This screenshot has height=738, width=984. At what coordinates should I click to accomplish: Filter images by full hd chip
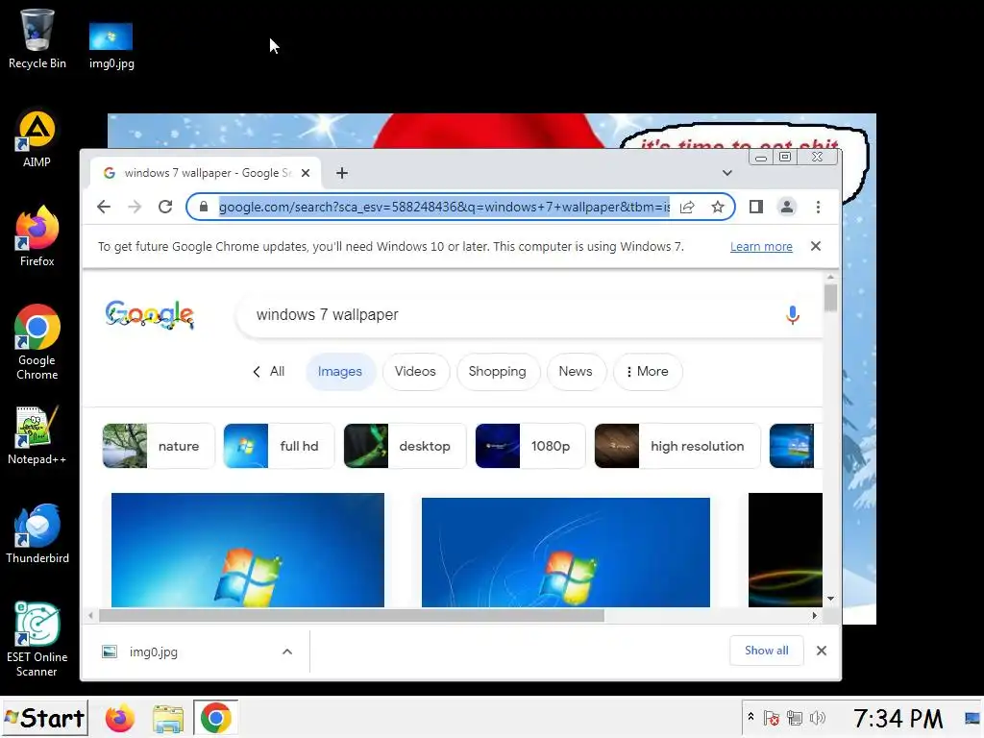click(278, 446)
